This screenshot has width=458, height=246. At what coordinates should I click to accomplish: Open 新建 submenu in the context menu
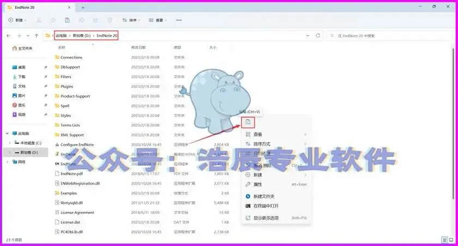(276, 175)
